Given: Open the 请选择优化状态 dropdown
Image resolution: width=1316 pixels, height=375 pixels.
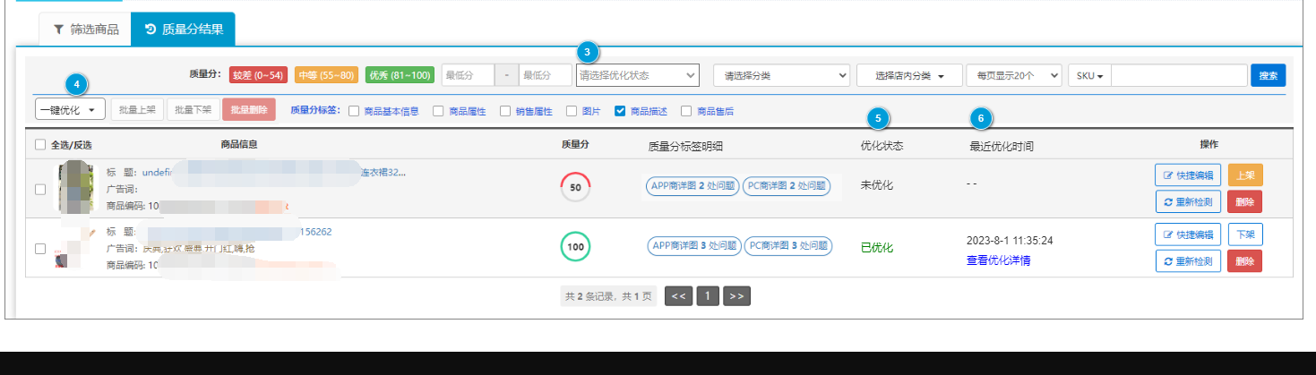Looking at the screenshot, I should pyautogui.click(x=637, y=76).
